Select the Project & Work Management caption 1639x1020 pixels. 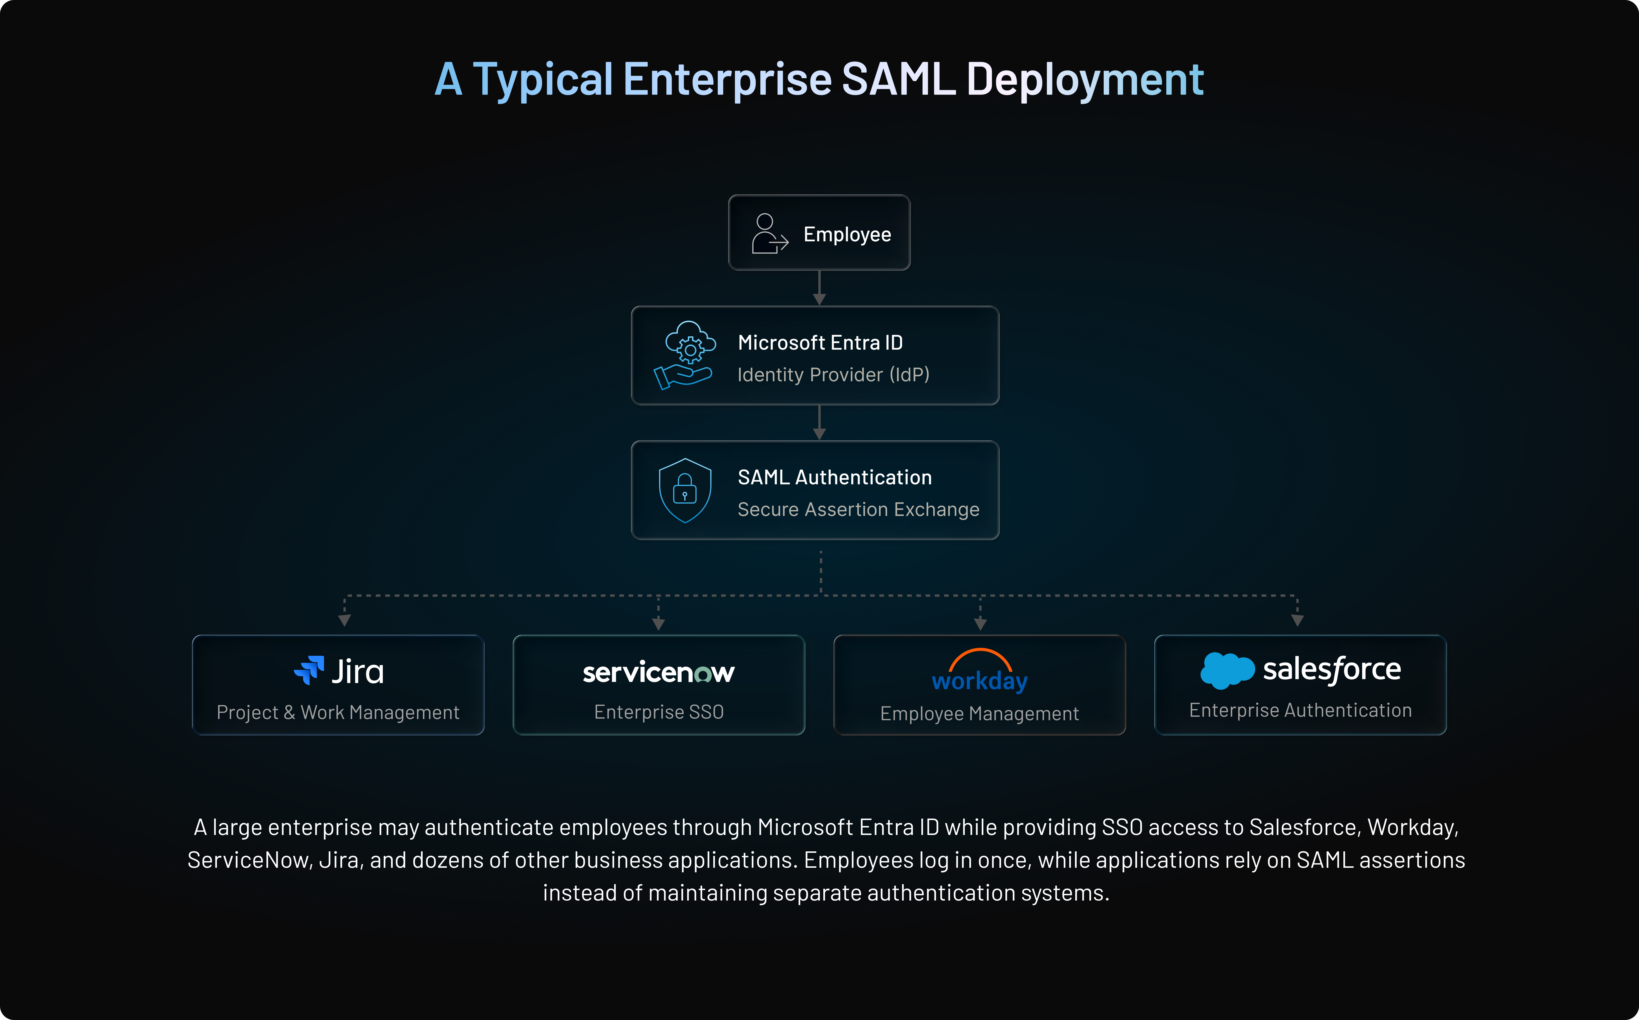[338, 712]
